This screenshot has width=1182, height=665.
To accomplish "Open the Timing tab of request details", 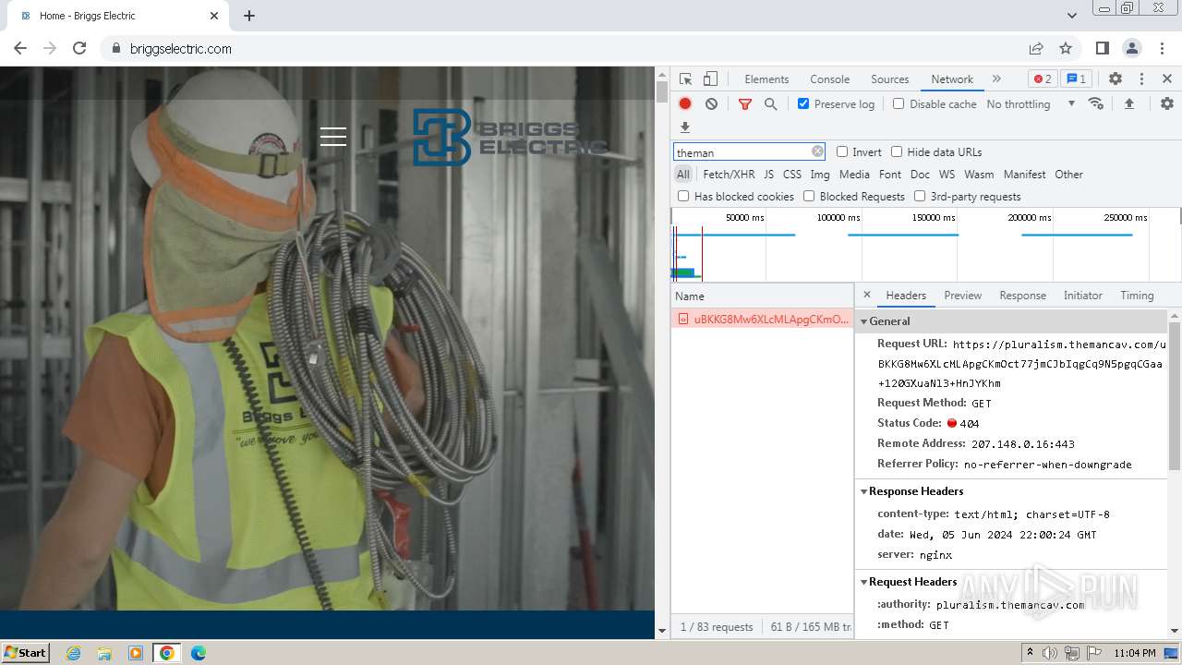I will click(1137, 296).
